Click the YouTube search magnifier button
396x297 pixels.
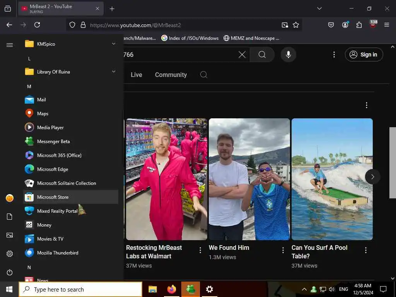tap(262, 55)
